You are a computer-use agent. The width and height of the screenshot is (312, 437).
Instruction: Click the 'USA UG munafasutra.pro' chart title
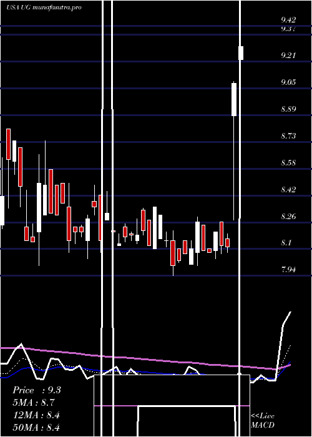[44, 7]
